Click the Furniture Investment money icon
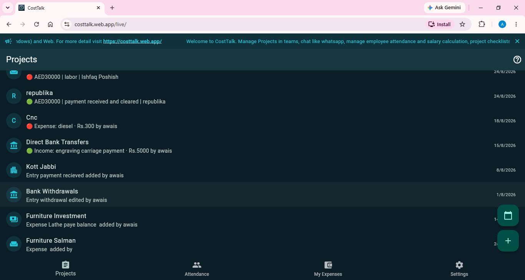 click(14, 219)
